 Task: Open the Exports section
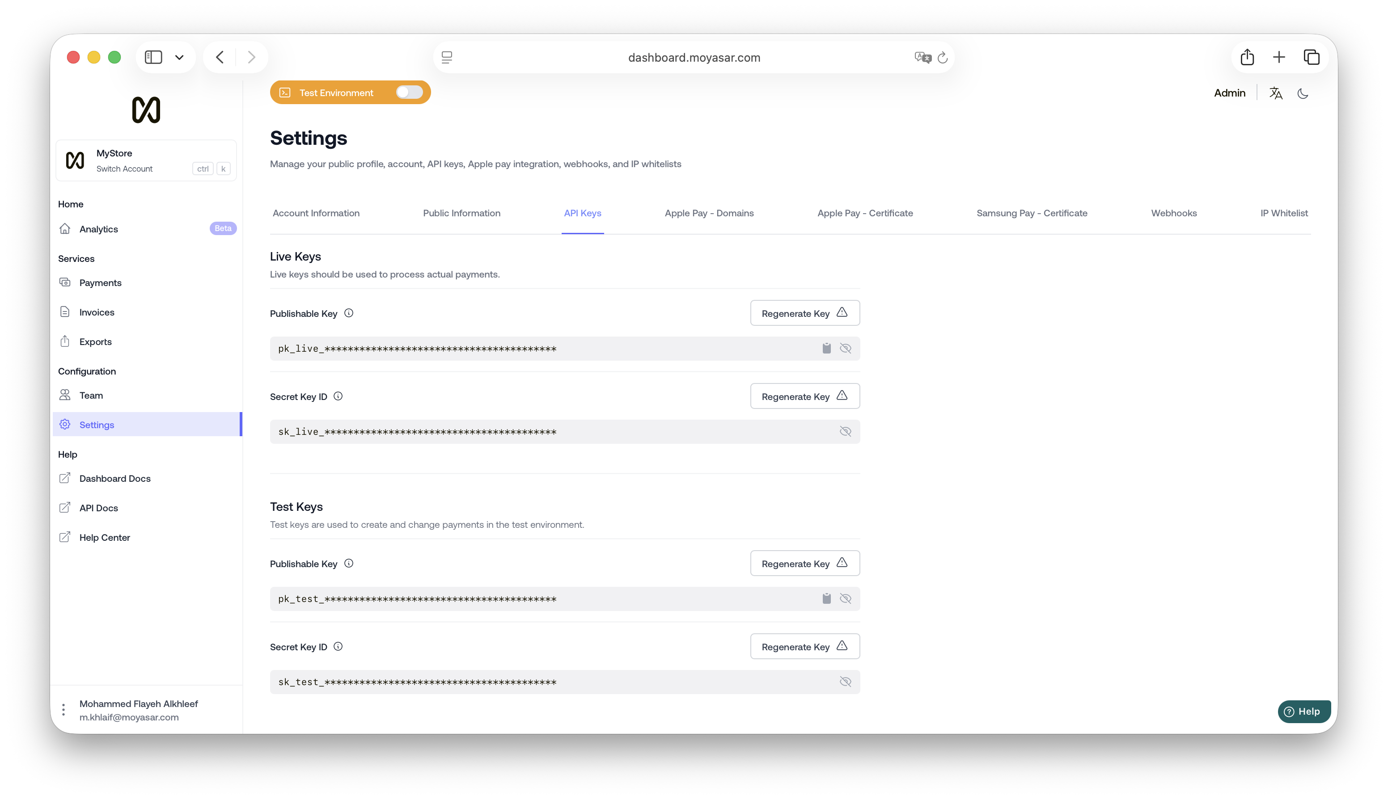(x=94, y=341)
